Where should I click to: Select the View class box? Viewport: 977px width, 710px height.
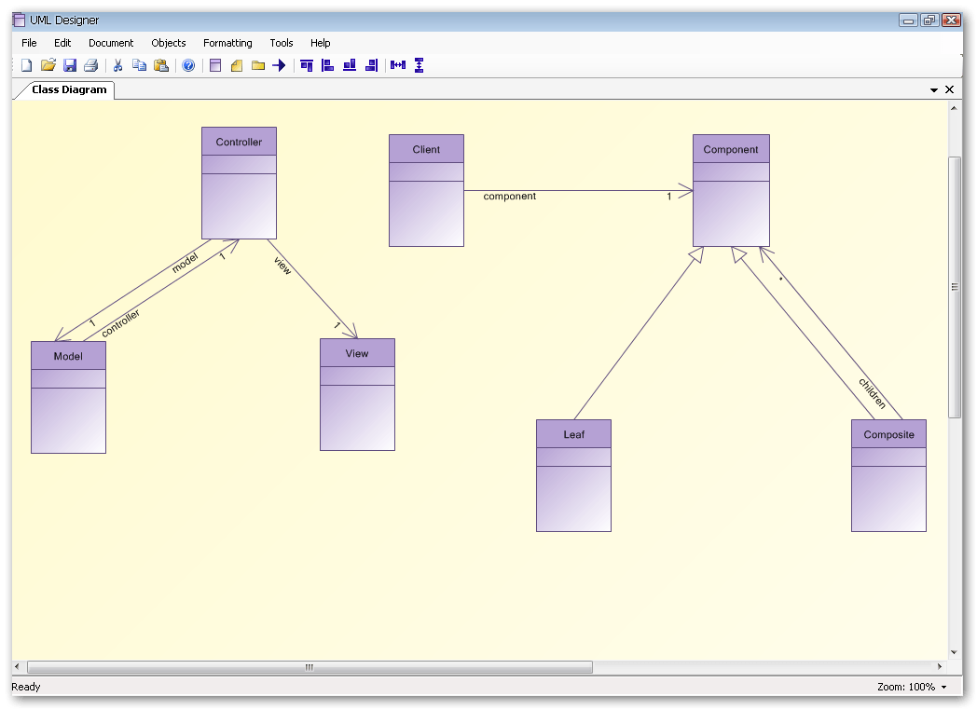(x=357, y=395)
